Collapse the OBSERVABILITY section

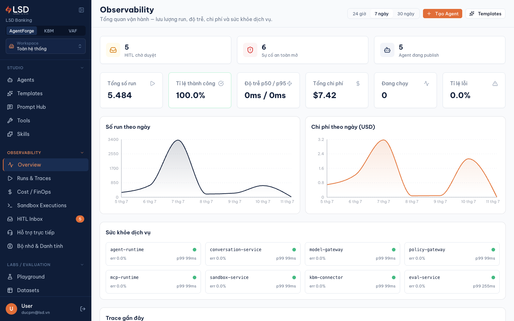pos(46,153)
